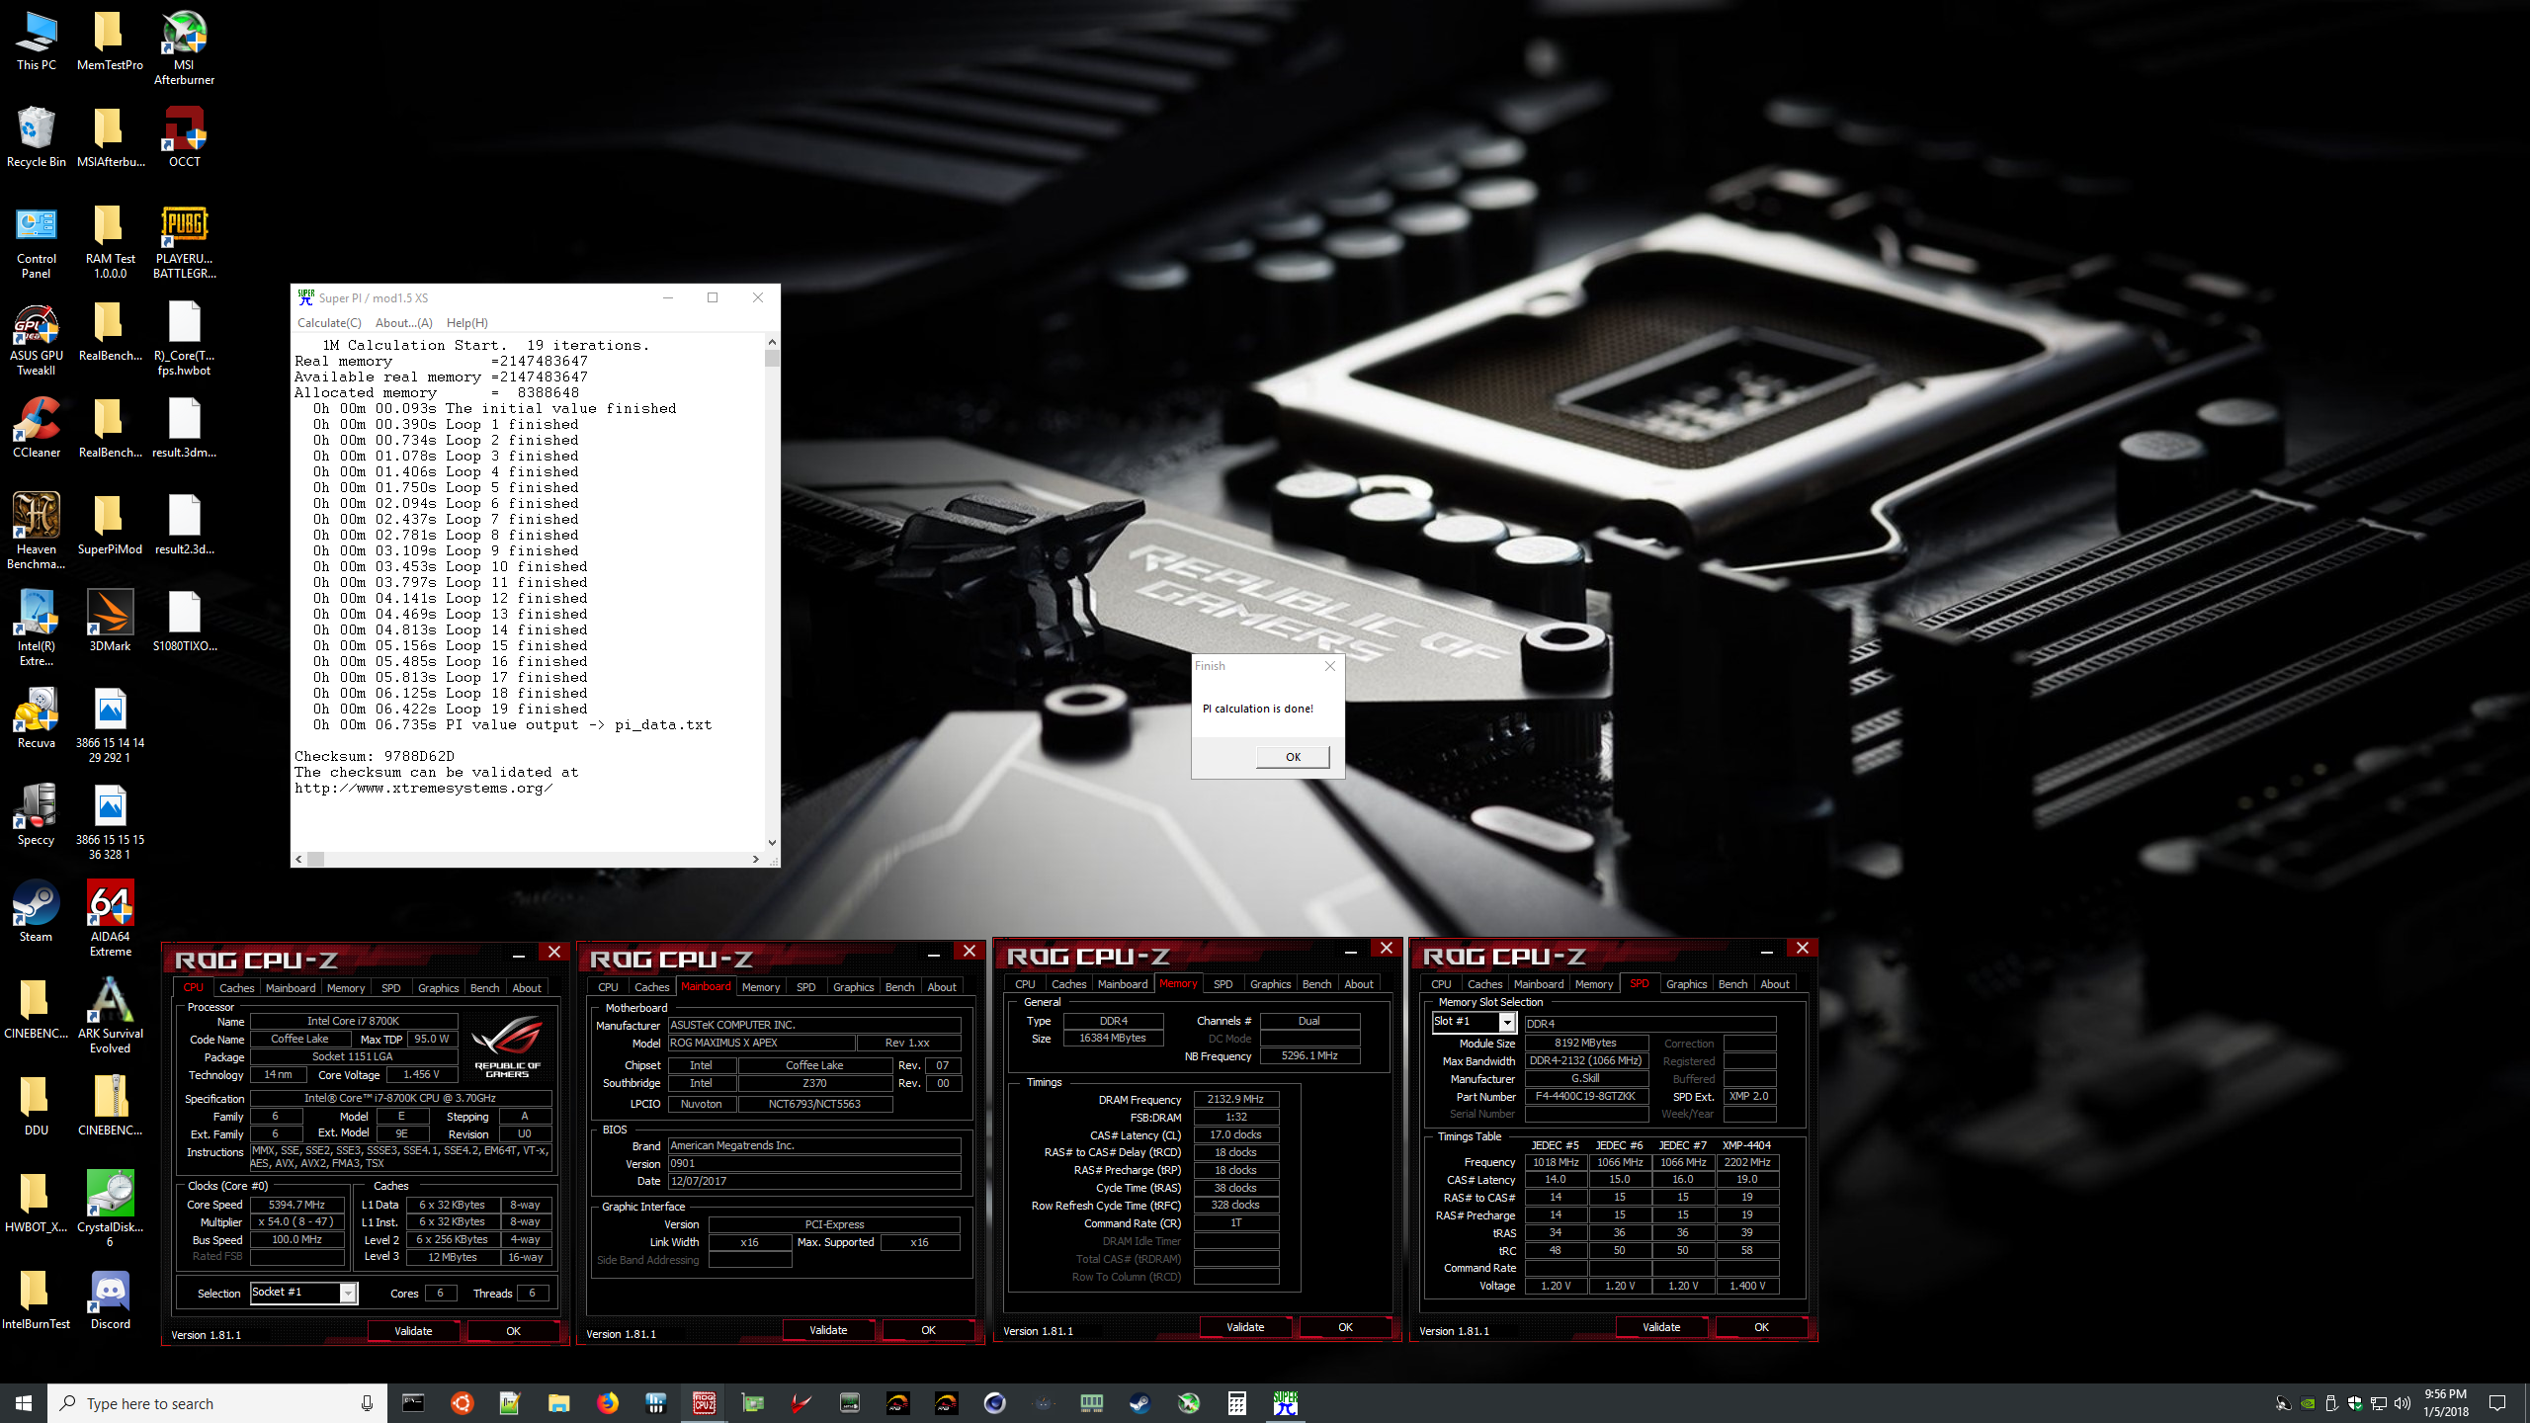Screen dimensions: 2530x1423
Task: Click Validate in CPU tab CPU-Z window
Action: 413,1331
